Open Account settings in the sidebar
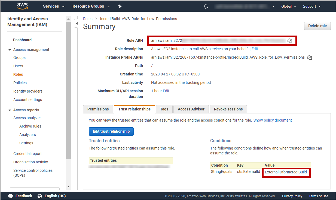The width and height of the screenshot is (336, 200). (x=28, y=100)
